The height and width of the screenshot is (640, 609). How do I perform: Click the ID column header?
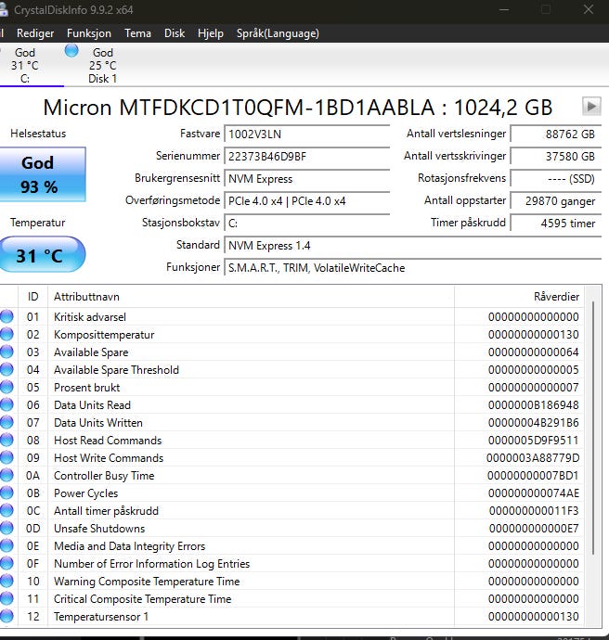[33, 297]
